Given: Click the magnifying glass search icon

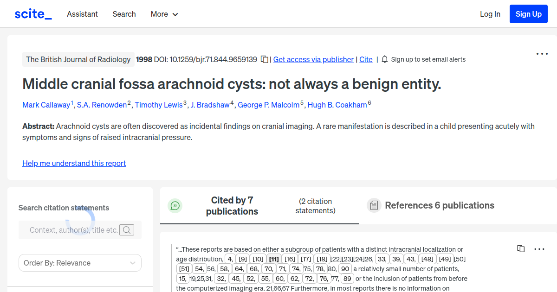Looking at the screenshot, I should 126,229.
